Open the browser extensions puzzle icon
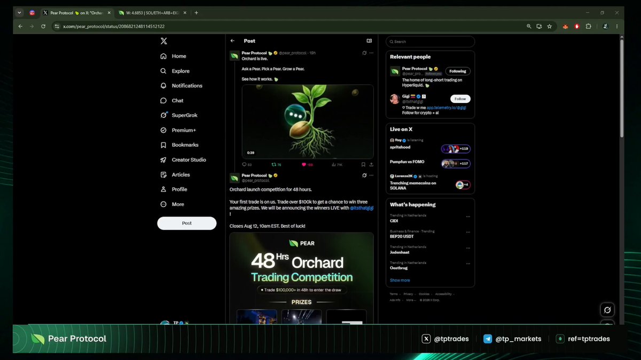 point(589,26)
